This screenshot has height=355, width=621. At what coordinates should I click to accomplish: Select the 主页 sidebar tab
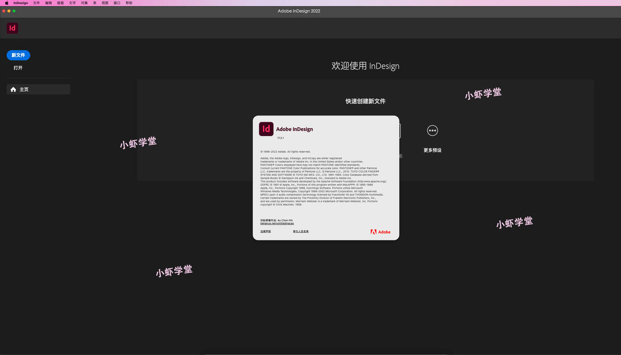(39, 89)
